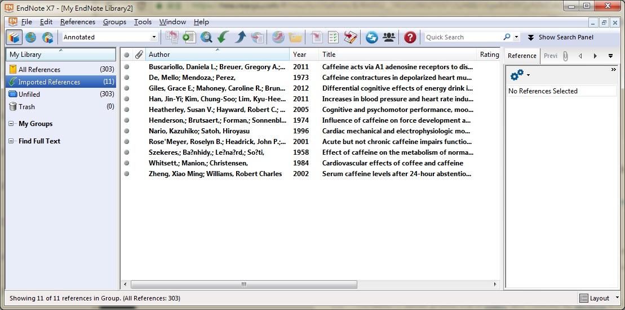Click the Open Link globe icon

click(x=278, y=37)
